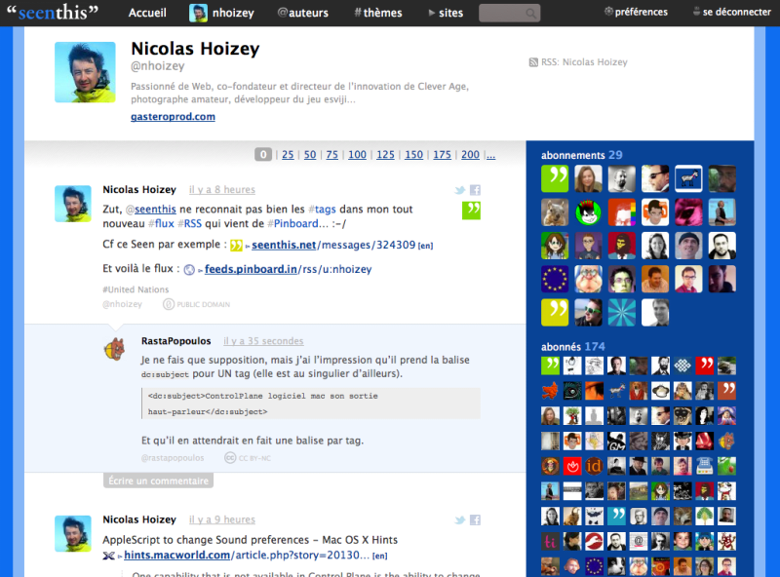The height and width of the screenshot is (577, 780).
Task: Click EU flag avatar in abonnements
Action: pos(555,279)
